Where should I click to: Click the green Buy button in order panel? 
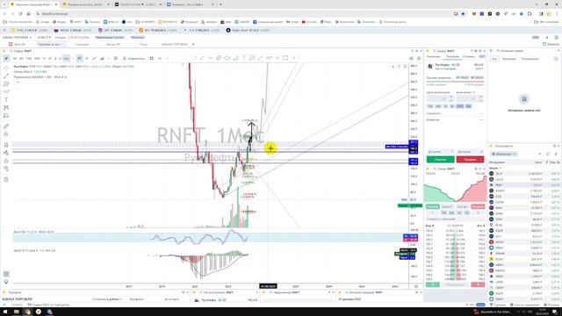tap(440, 160)
